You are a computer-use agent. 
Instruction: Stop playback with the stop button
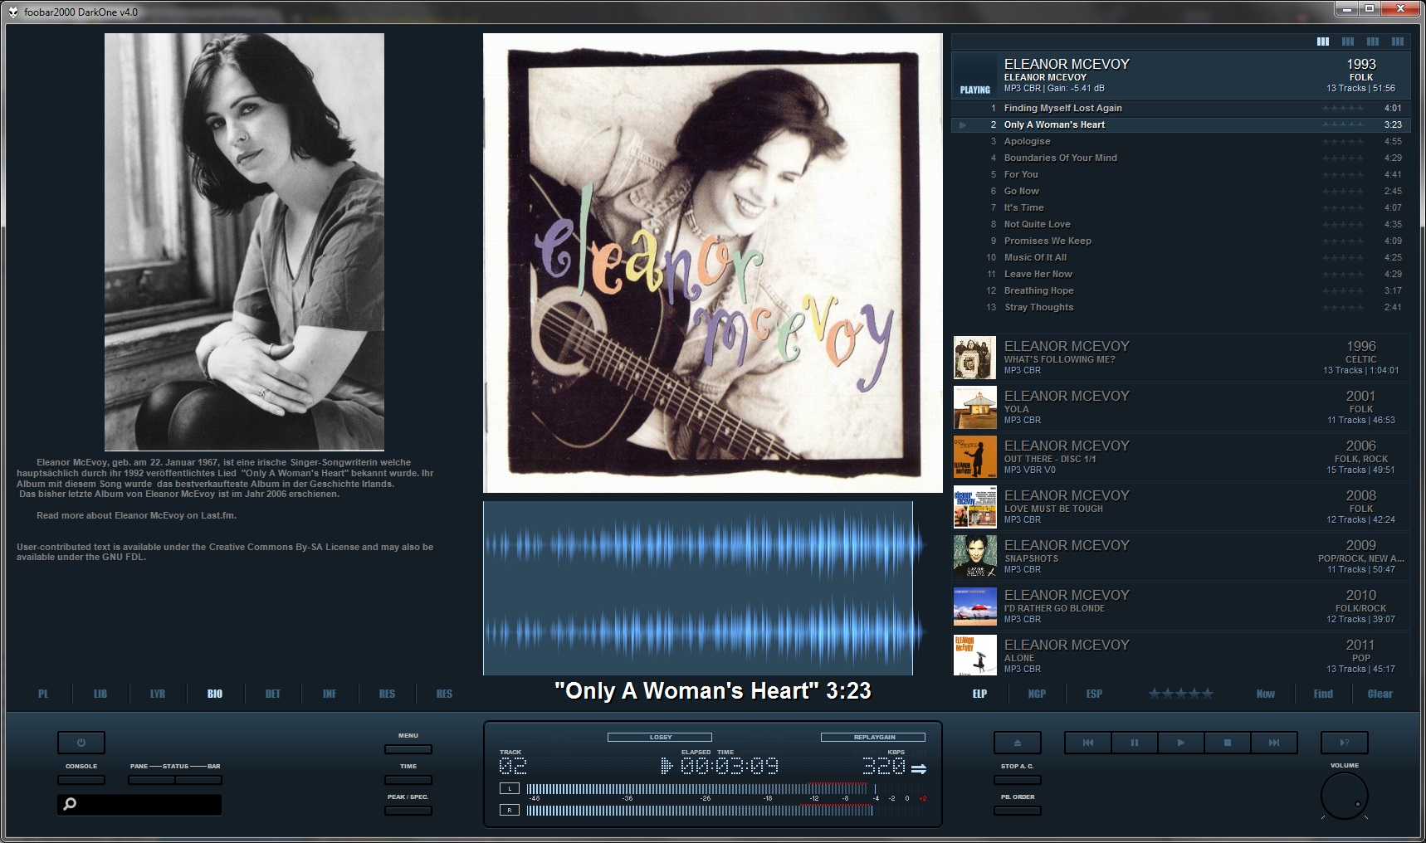pyautogui.click(x=1227, y=743)
